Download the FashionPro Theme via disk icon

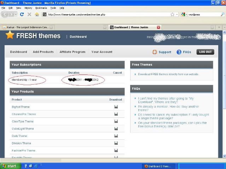coord(116,150)
